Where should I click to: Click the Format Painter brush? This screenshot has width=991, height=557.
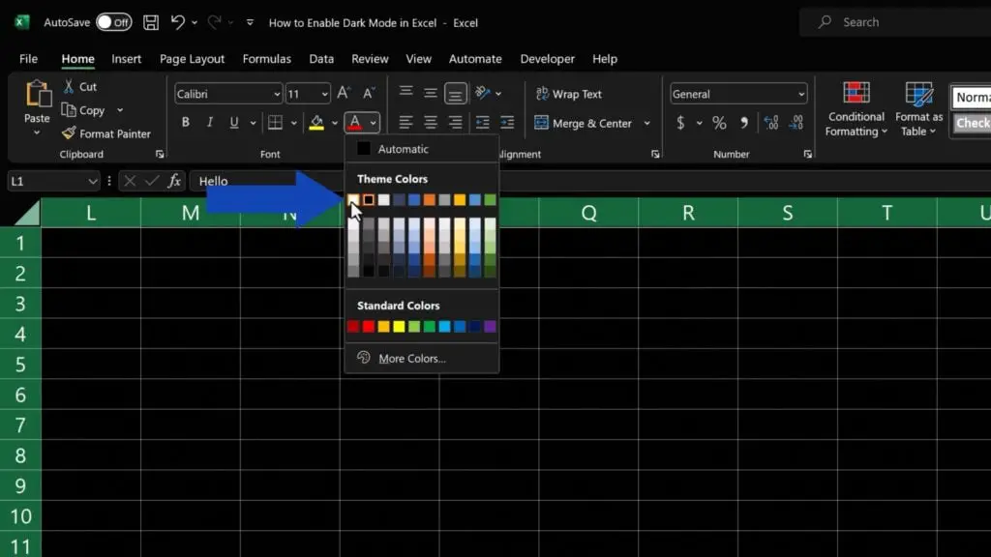tap(69, 133)
